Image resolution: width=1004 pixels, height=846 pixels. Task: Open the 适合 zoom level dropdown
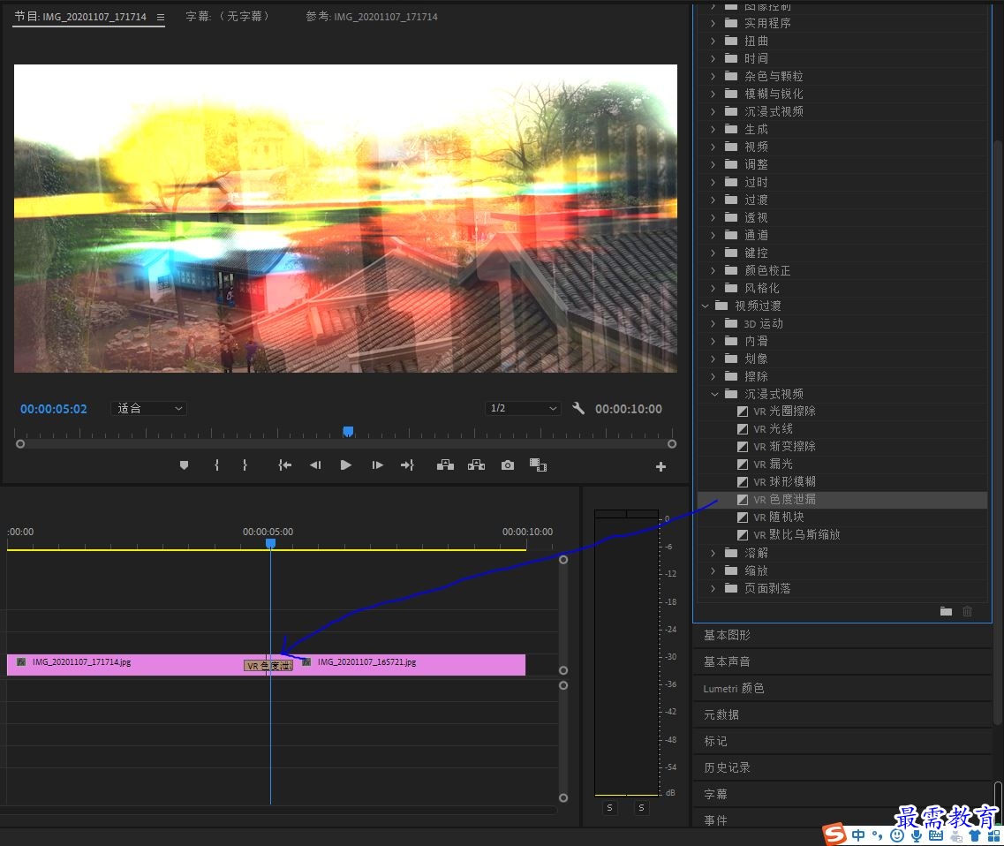pyautogui.click(x=149, y=408)
